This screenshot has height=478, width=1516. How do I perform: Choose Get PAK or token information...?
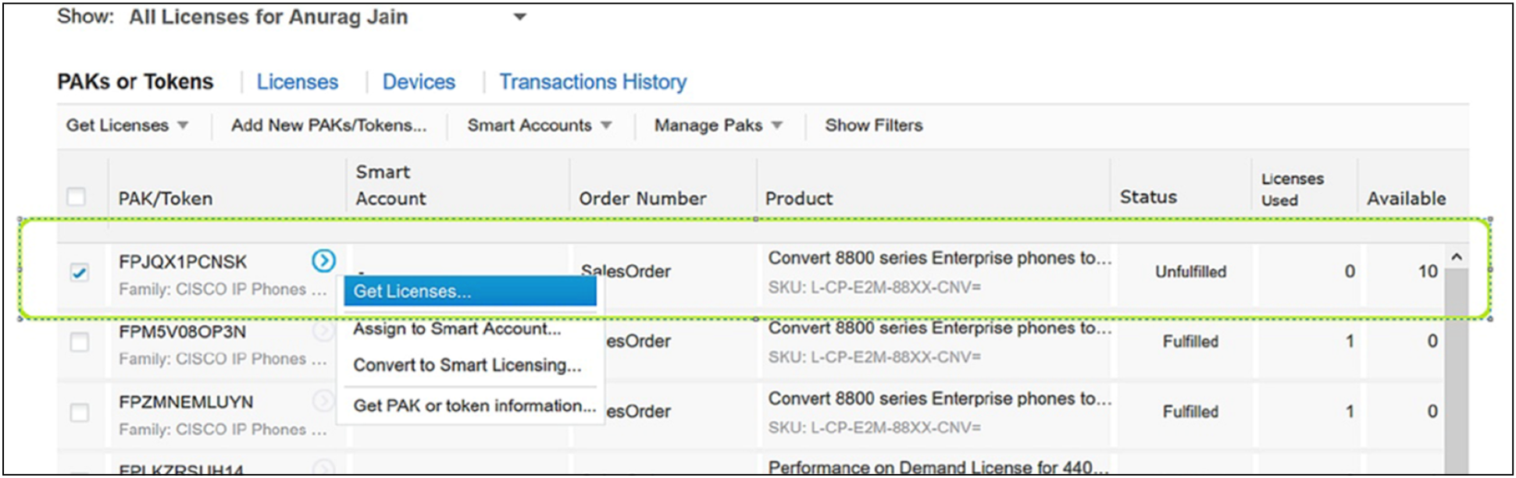coord(474,405)
